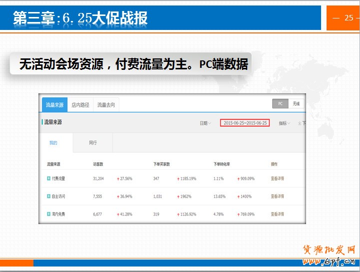Viewport: 360px width, 272px height.
Task: Switch device toggle to PC
Action: pos(281,104)
